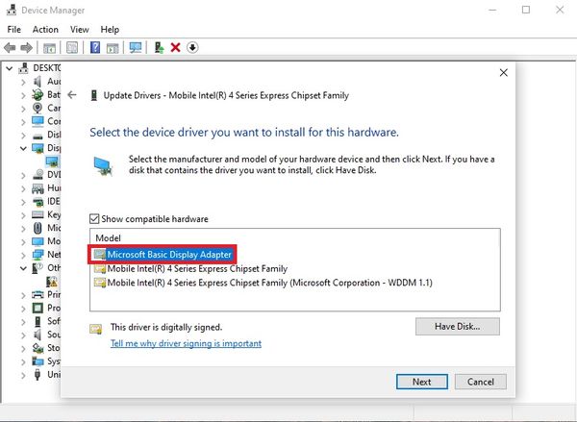577x422 pixels.
Task: Select the Computer tree icon
Action: point(38,121)
